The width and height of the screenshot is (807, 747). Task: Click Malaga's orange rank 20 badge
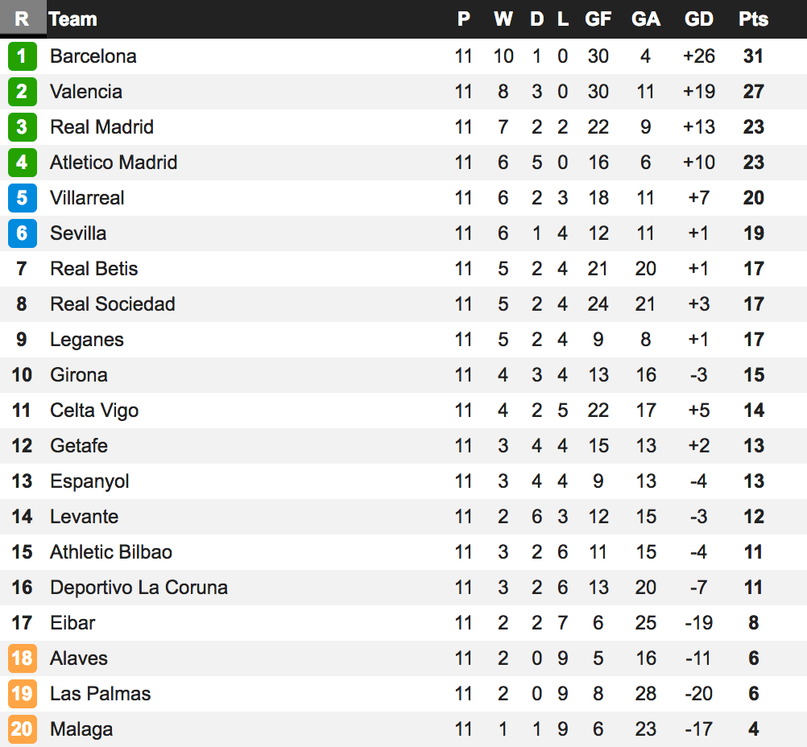(22, 729)
